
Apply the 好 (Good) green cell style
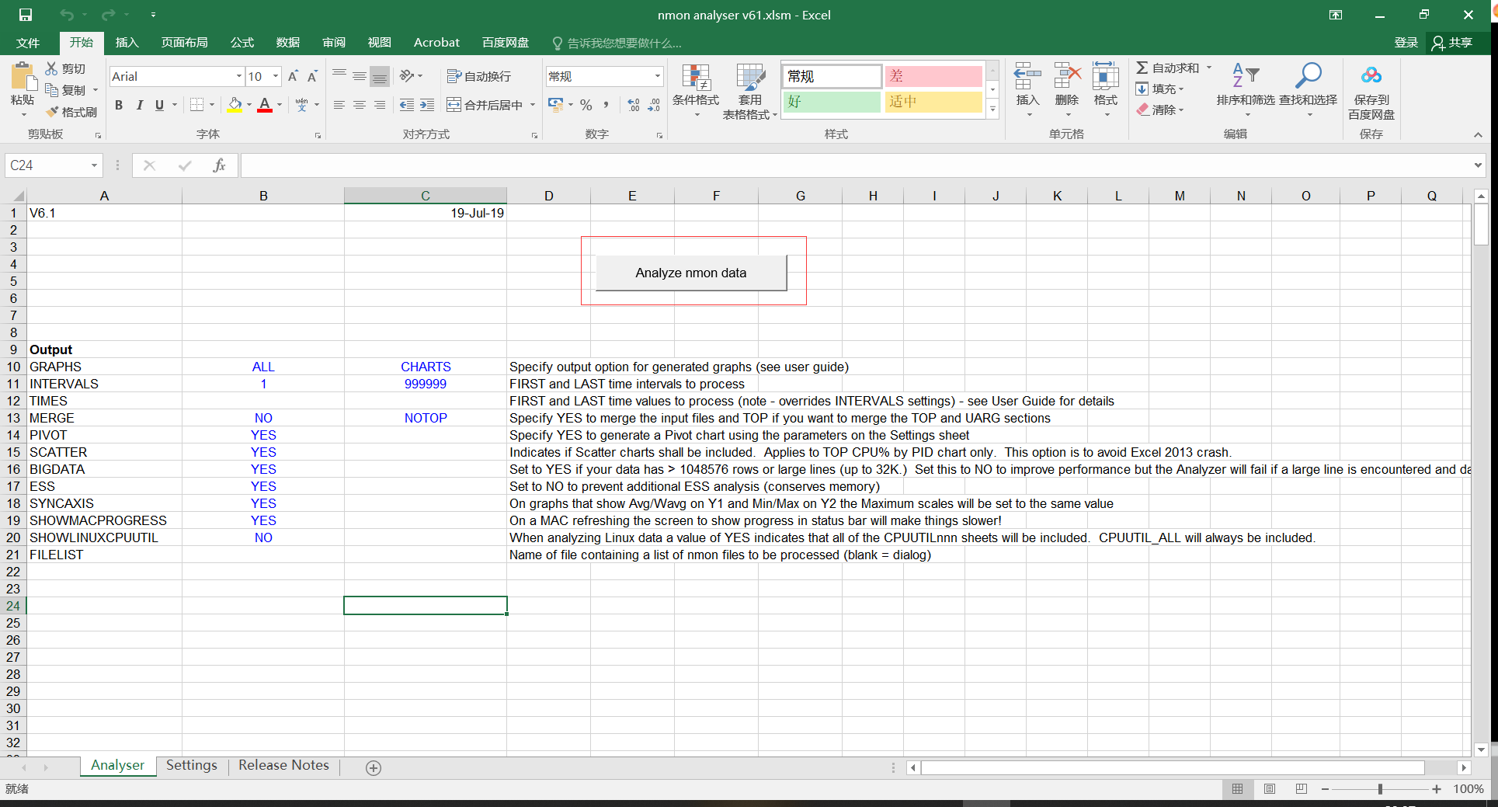[x=832, y=102]
